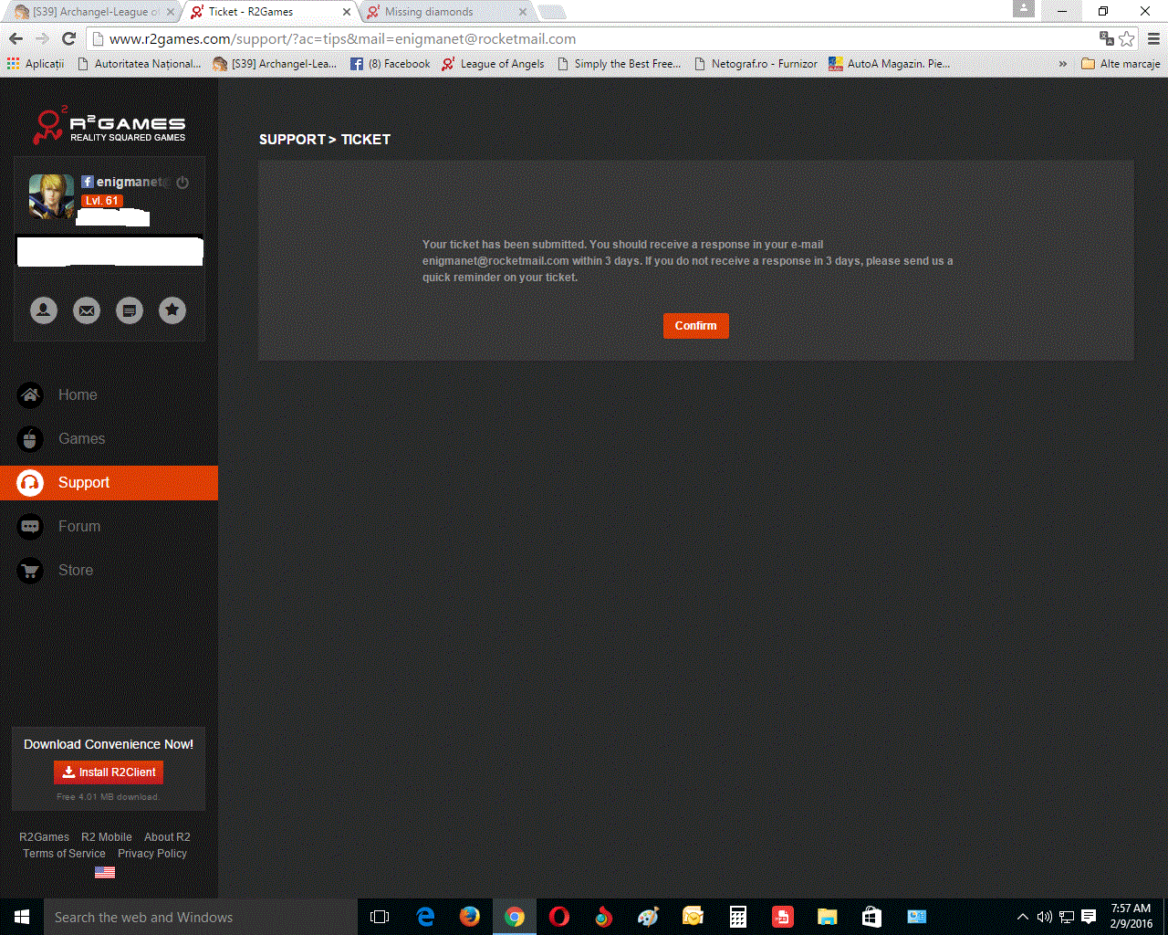Go to Forum in the sidebar
Viewport: 1168px width, 935px height.
pyautogui.click(x=78, y=527)
